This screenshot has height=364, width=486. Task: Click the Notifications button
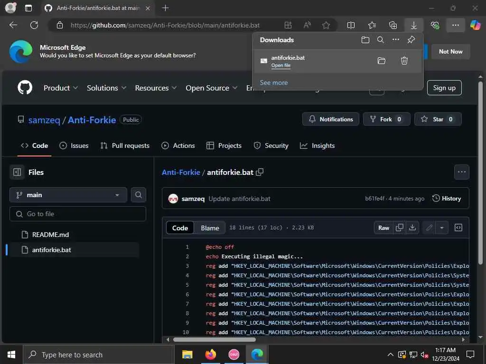tap(331, 119)
